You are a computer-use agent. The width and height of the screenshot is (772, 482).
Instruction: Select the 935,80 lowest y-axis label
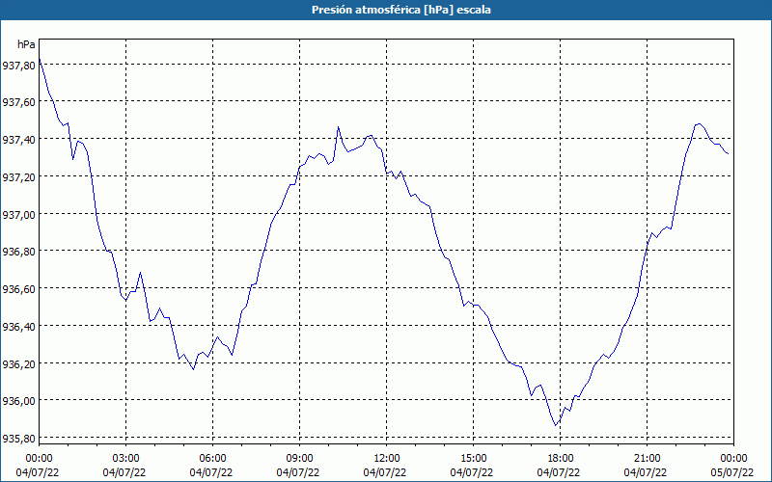[x=18, y=439]
